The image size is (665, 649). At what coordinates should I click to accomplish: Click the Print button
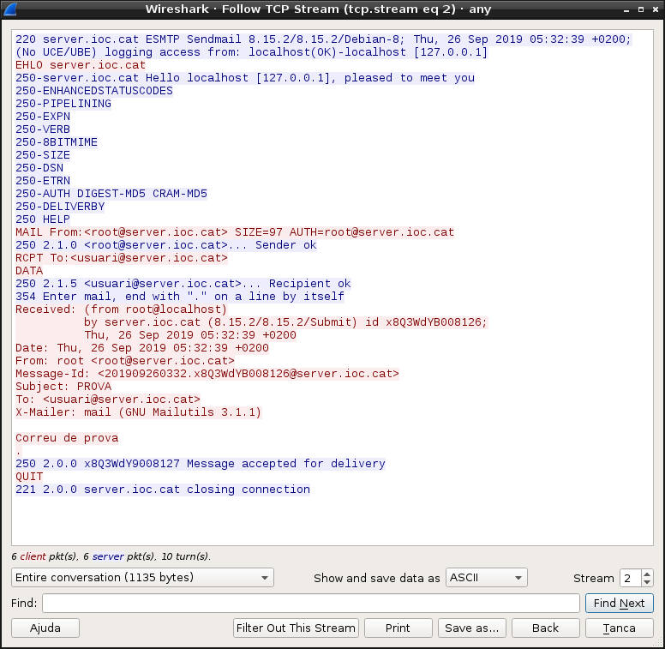(x=398, y=628)
